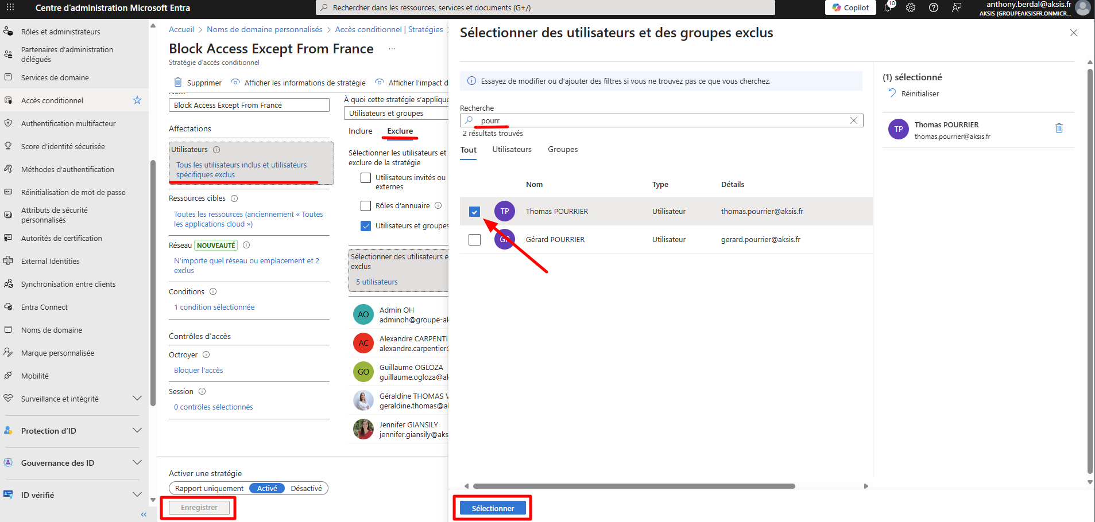Remove Thomas POURRIER with trash icon

click(x=1059, y=128)
